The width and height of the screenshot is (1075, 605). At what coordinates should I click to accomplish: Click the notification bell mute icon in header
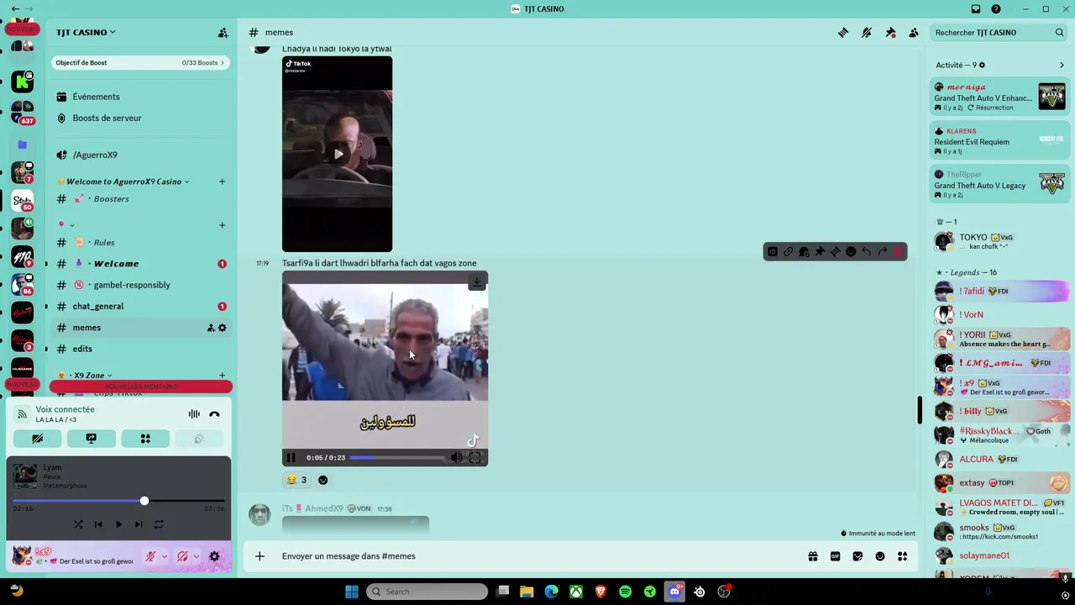(867, 33)
